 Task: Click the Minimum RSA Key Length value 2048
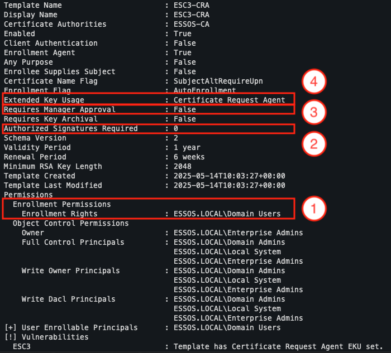(x=183, y=166)
